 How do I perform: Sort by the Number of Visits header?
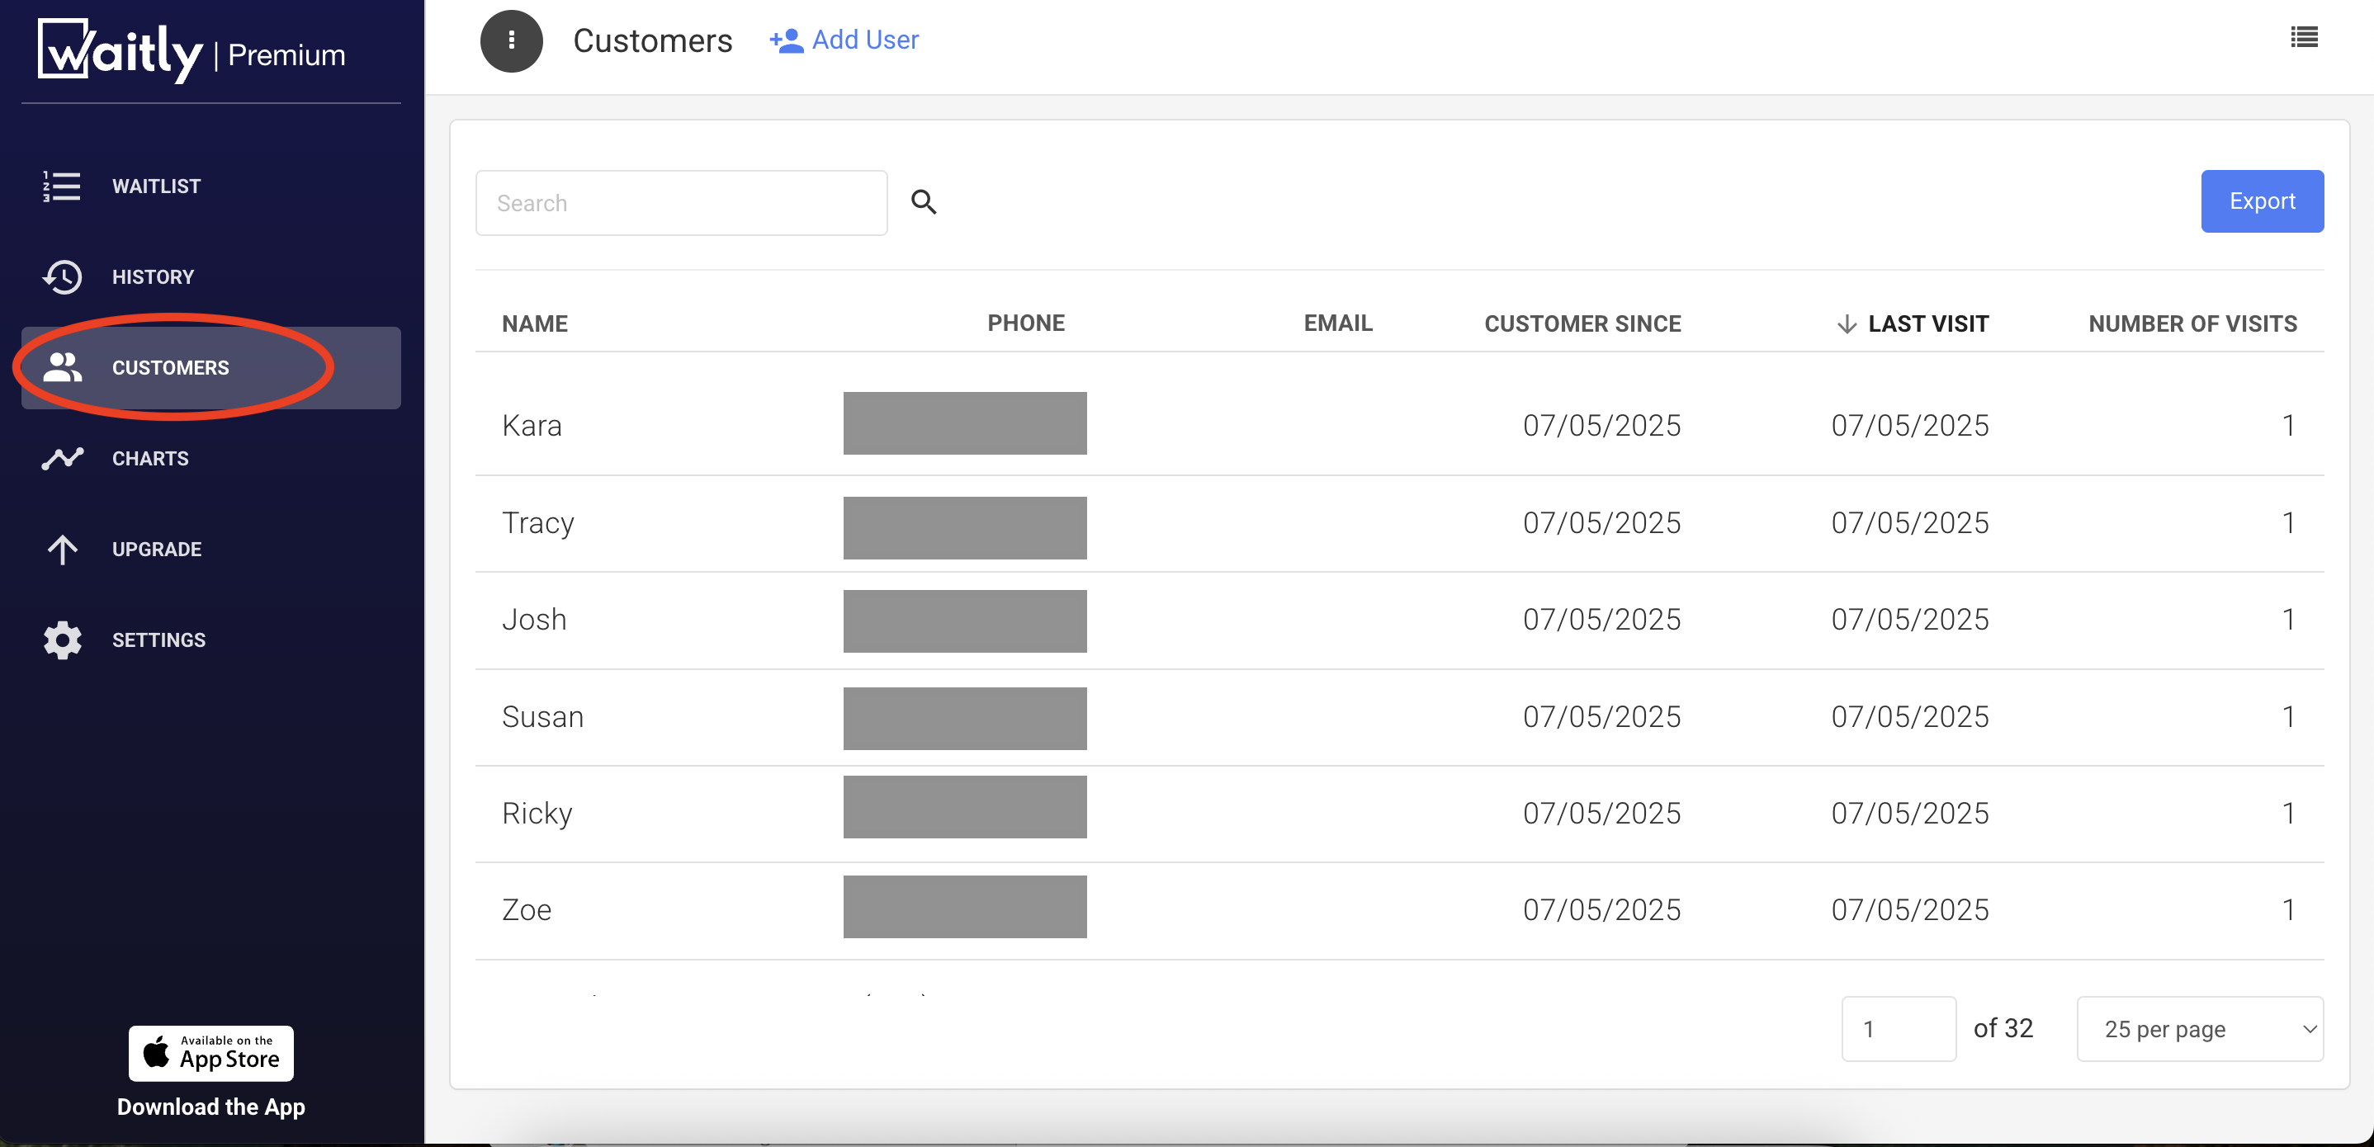coord(2192,323)
